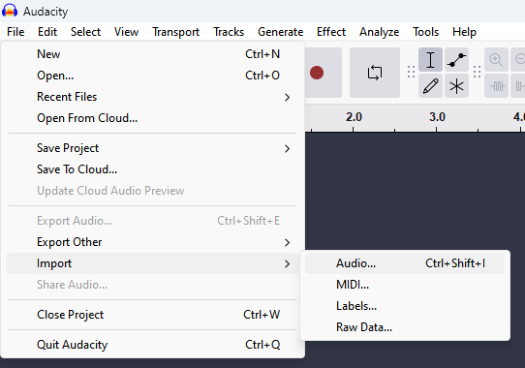Screen dimensions: 525x368
Task: Select the Draw pencil tool
Action: click(x=430, y=86)
